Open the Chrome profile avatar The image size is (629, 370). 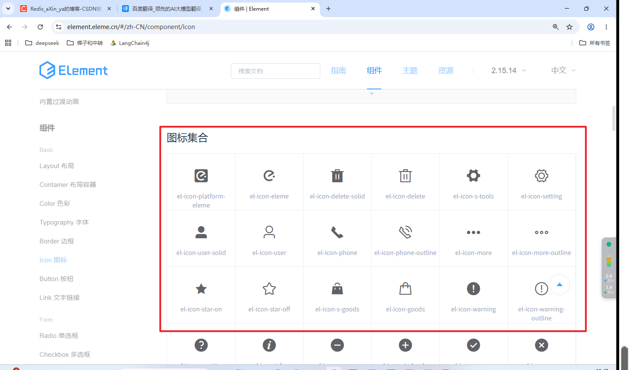[x=591, y=27]
